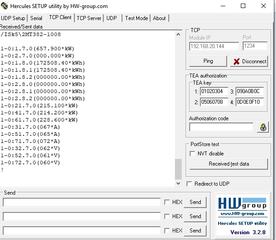Click TEA key field 3 with 090A0B0C
276x240 pixels.
250,91
